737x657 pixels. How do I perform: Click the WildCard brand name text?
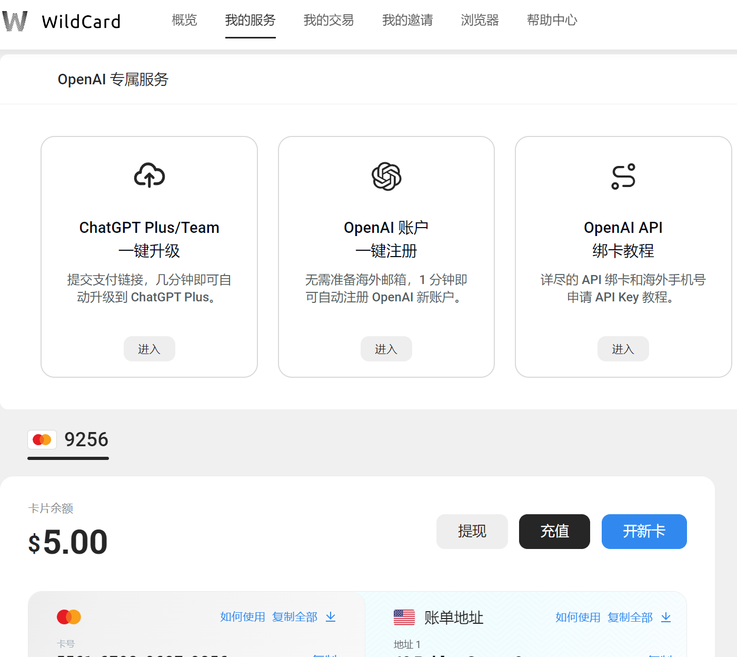tap(82, 22)
